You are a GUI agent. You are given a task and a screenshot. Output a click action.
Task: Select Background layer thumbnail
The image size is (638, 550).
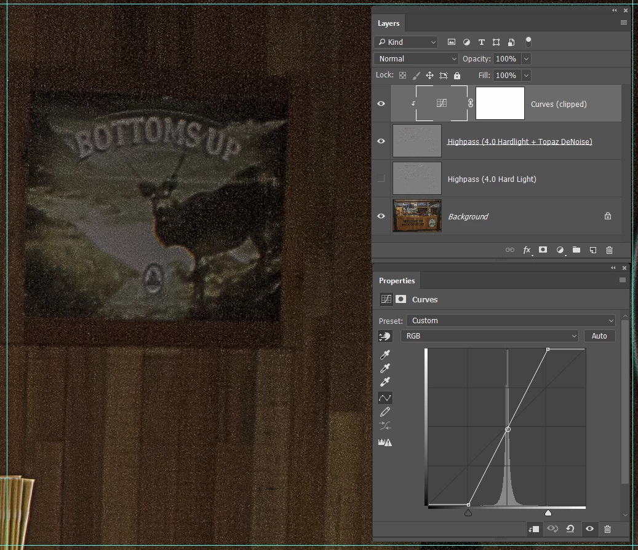(417, 216)
